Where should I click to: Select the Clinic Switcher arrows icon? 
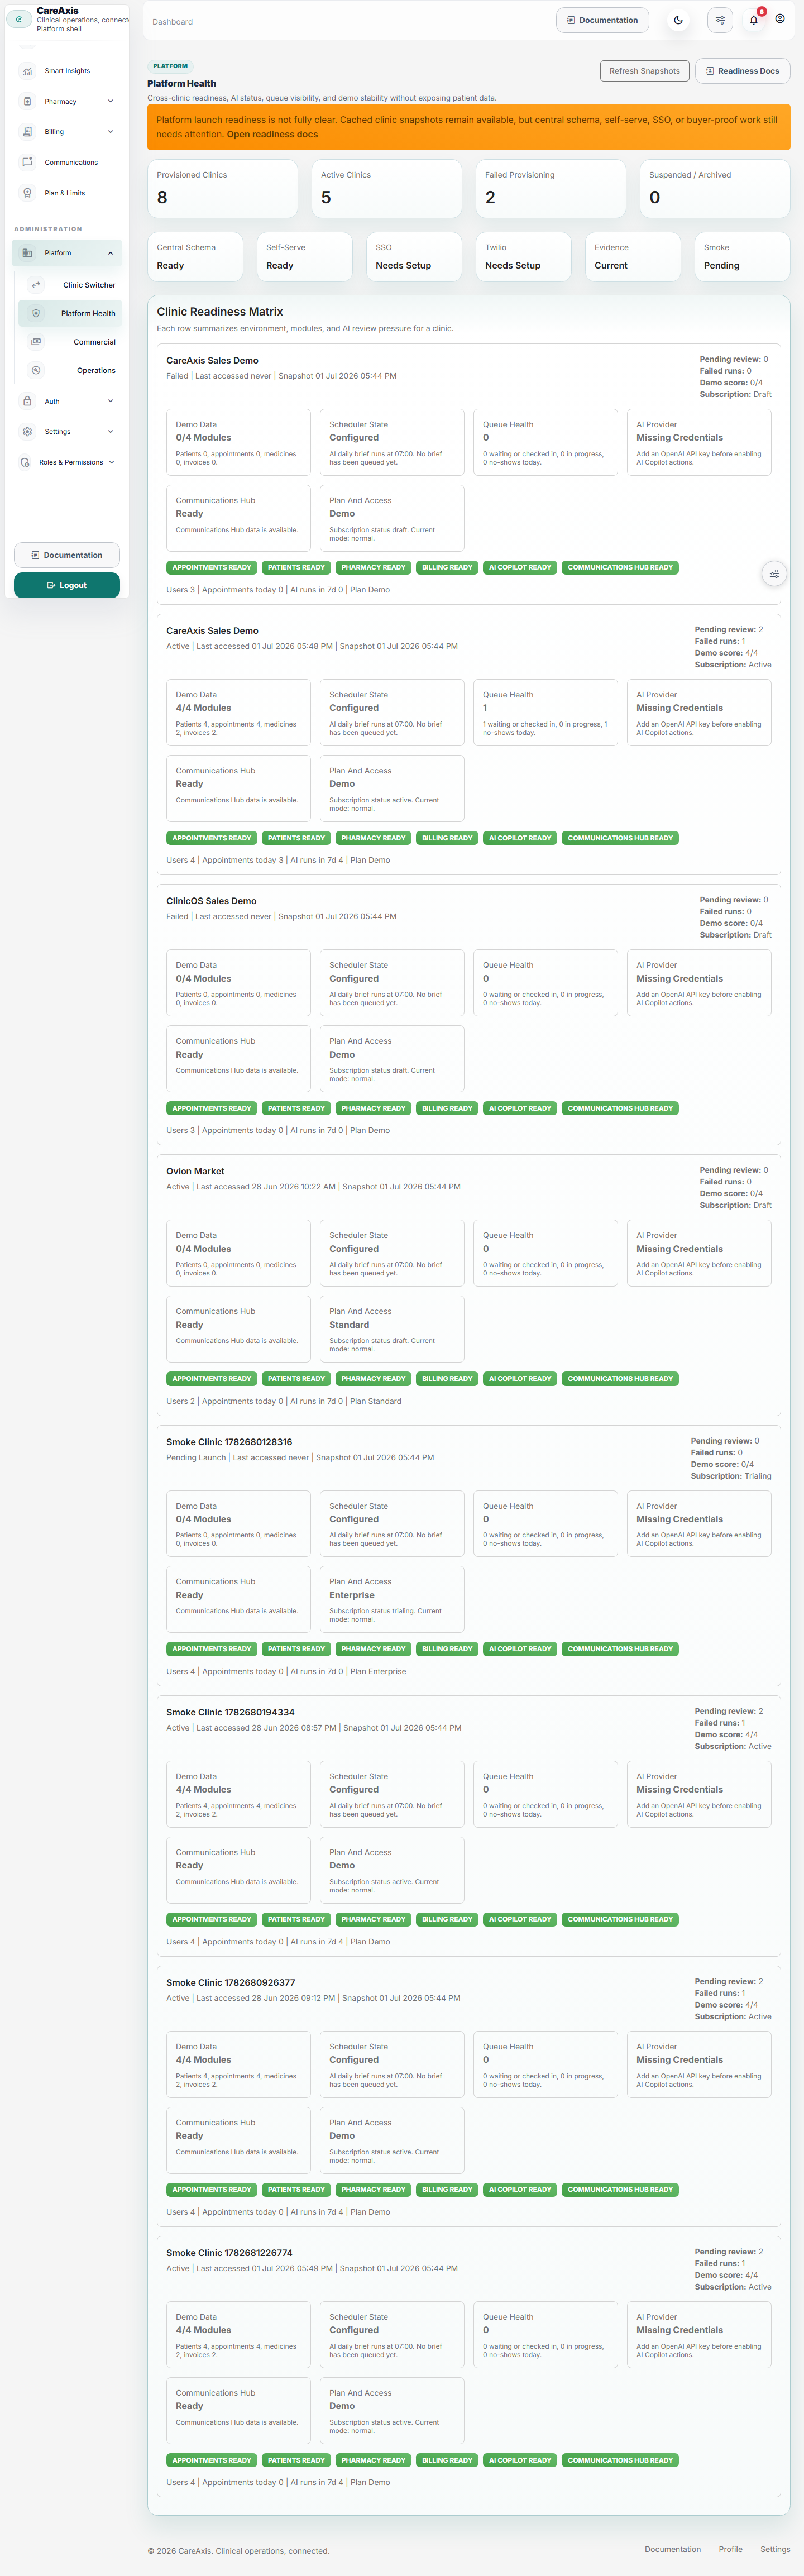[x=36, y=285]
